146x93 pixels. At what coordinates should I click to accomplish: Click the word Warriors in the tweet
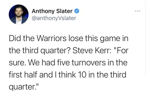click(x=51, y=38)
